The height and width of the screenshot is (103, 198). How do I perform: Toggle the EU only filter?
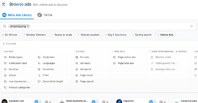[82, 57]
